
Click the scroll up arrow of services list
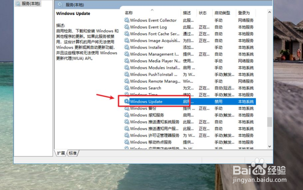(x=270, y=12)
